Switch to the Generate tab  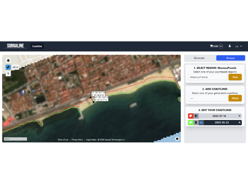pos(199,58)
